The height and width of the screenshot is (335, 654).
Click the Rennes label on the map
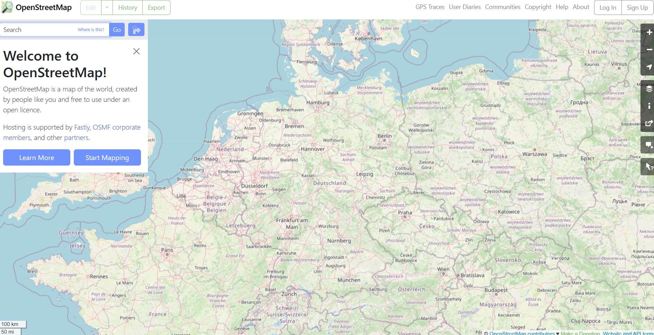(99, 276)
